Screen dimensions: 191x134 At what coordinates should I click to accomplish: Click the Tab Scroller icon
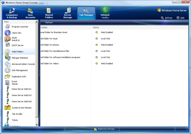pos(8,114)
